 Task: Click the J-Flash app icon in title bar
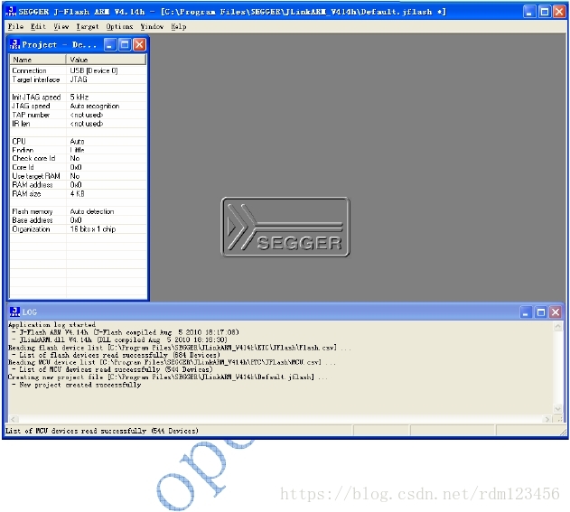[11, 11]
